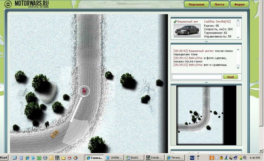Open the green dollar-sign quick launch icon
The image size is (264, 161).
(x=39, y=158)
